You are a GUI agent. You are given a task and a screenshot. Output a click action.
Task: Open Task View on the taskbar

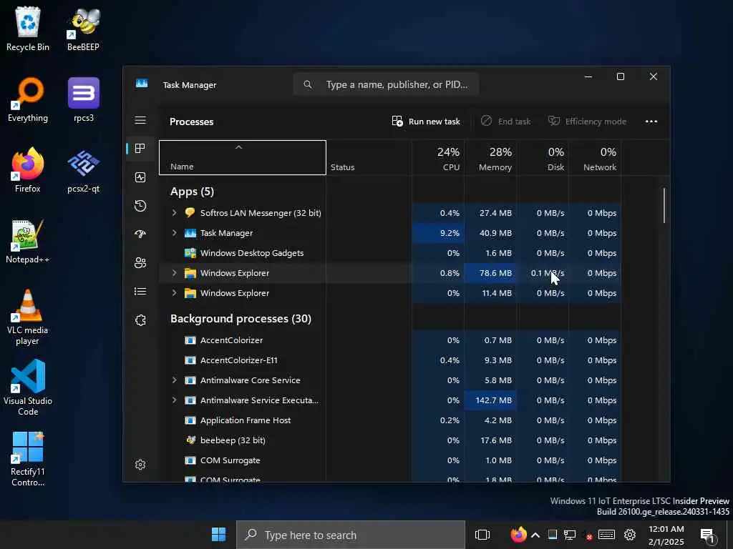pos(482,535)
